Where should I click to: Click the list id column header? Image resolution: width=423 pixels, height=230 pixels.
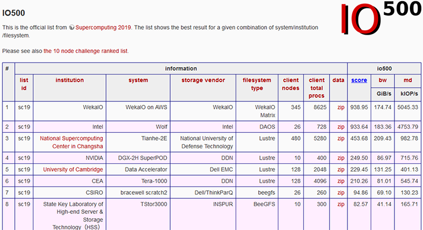(x=24, y=84)
